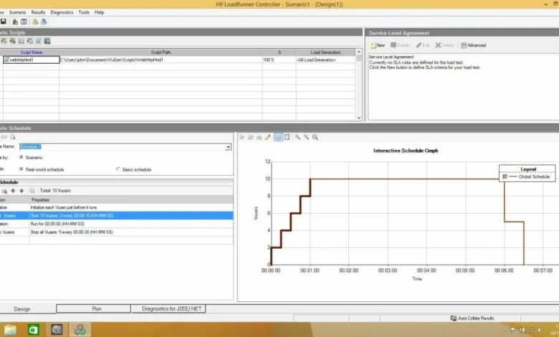Open the Help menu
The height and width of the screenshot is (337, 559).
point(99,12)
